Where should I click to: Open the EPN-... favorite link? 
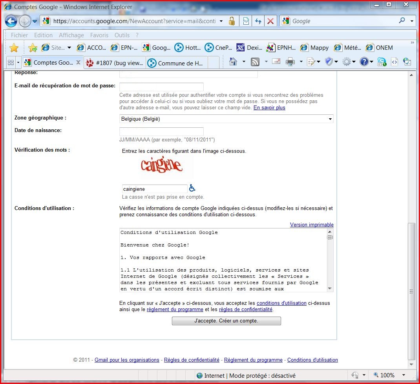click(124, 48)
